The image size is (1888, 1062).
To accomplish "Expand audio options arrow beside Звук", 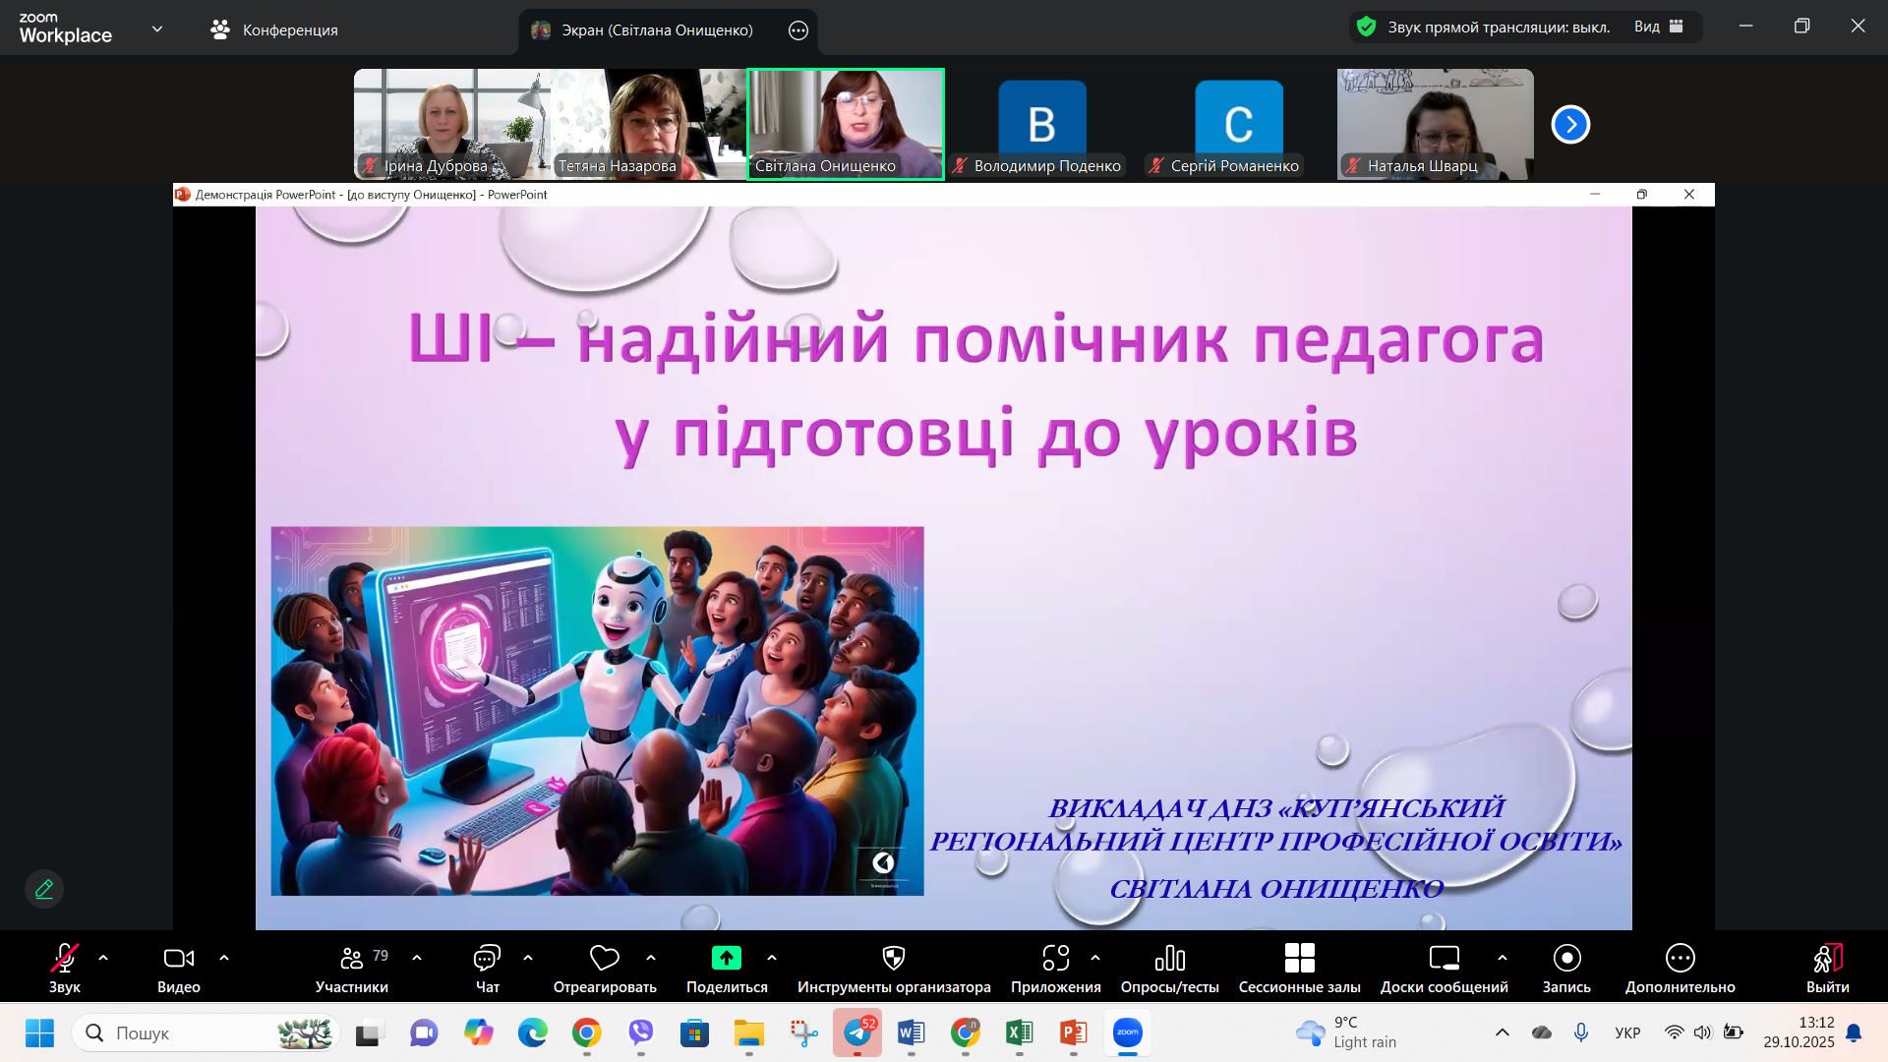I will [103, 958].
